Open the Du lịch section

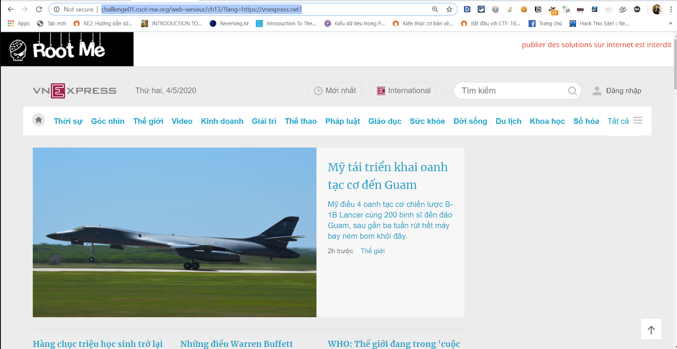[x=509, y=121]
